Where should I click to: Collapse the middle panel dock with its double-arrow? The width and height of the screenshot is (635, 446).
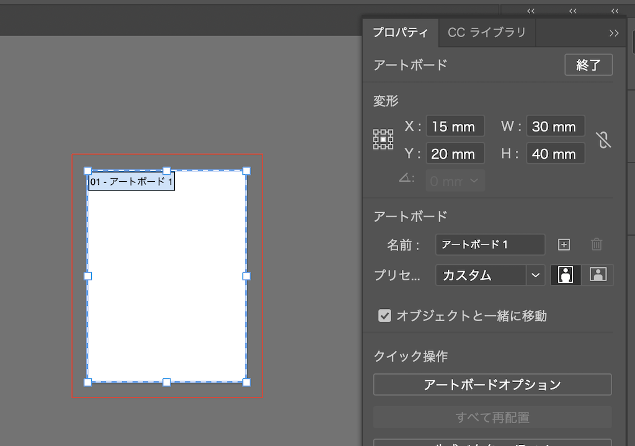click(x=572, y=11)
